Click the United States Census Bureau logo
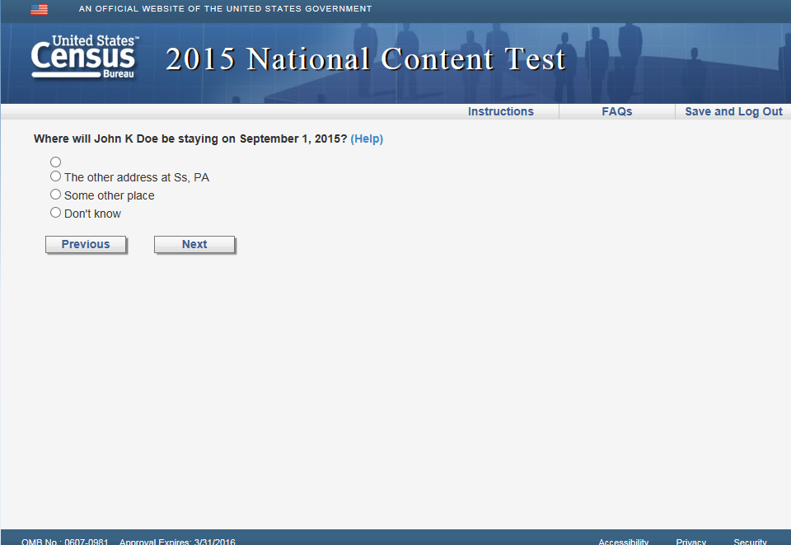Image resolution: width=791 pixels, height=545 pixels. pyautogui.click(x=85, y=57)
